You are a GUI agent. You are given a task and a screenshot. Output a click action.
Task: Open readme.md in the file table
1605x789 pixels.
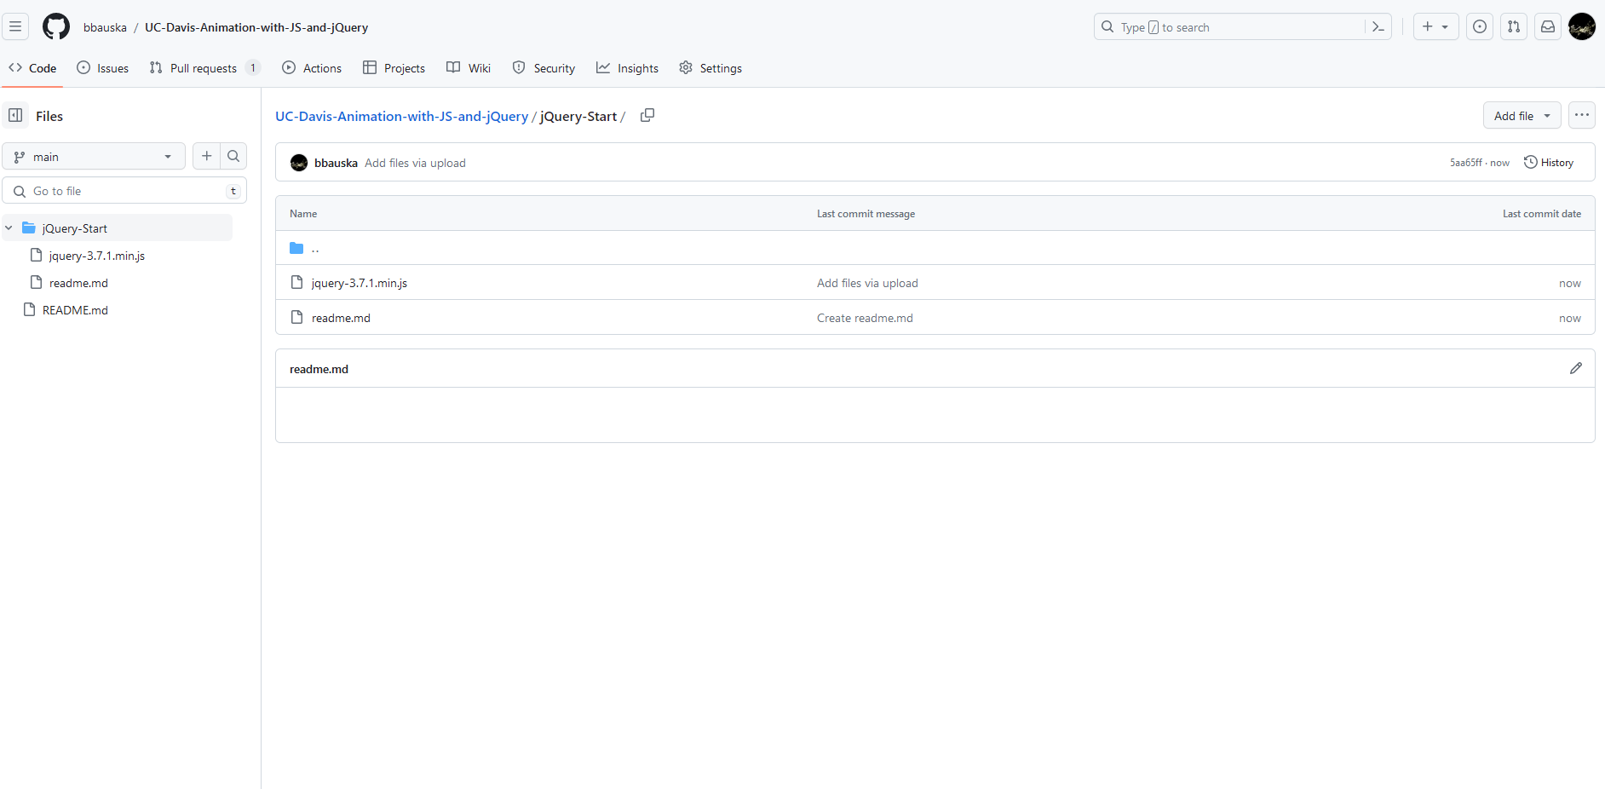(341, 318)
